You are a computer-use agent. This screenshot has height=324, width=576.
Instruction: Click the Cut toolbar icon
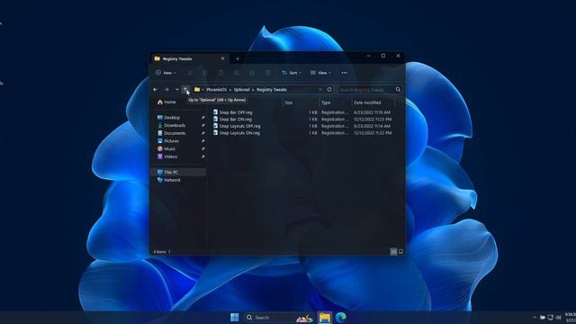point(190,73)
